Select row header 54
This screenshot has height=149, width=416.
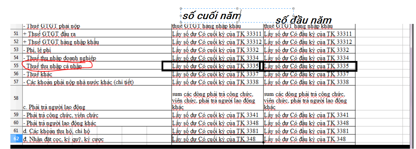click(x=16, y=58)
